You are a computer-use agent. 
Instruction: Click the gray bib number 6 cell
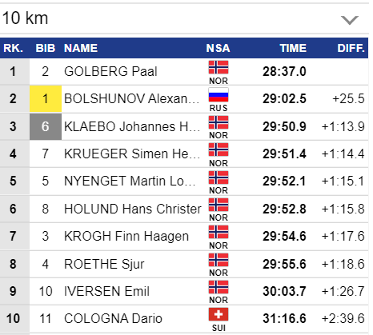tap(46, 126)
